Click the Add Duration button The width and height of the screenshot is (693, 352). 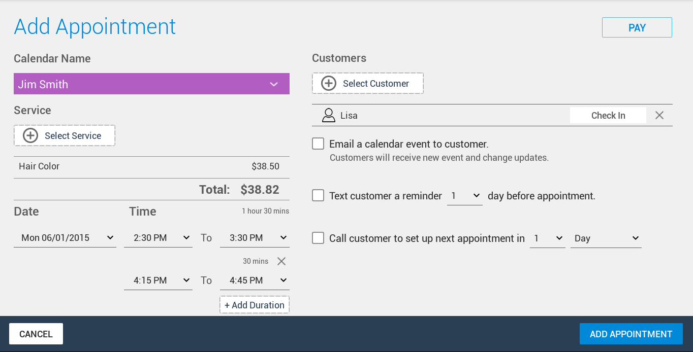pos(255,305)
